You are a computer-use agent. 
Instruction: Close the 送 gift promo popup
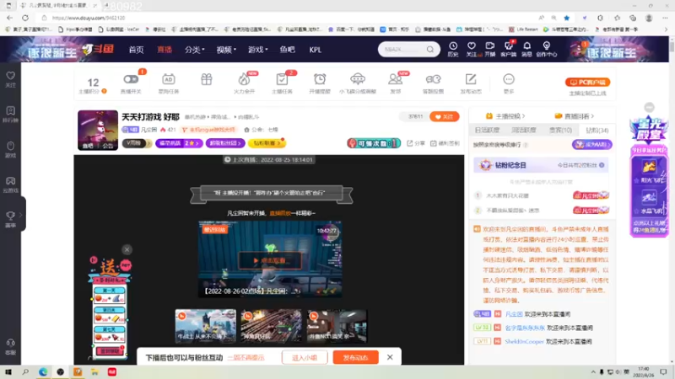pos(127,249)
